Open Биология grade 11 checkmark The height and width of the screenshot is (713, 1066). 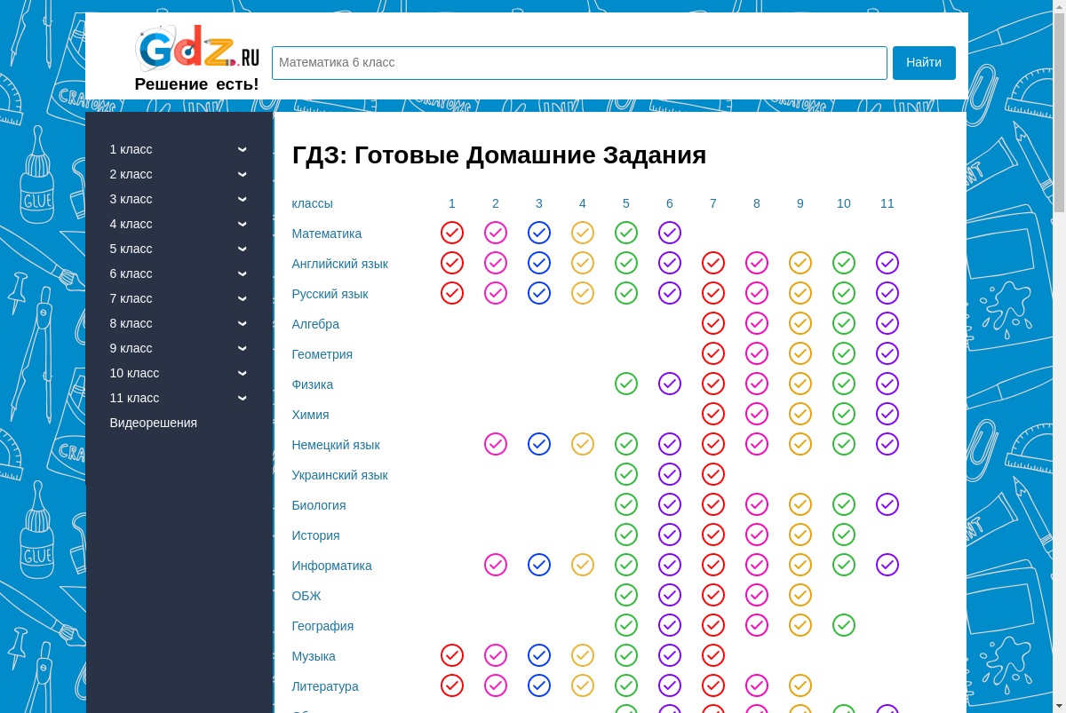[x=887, y=505]
